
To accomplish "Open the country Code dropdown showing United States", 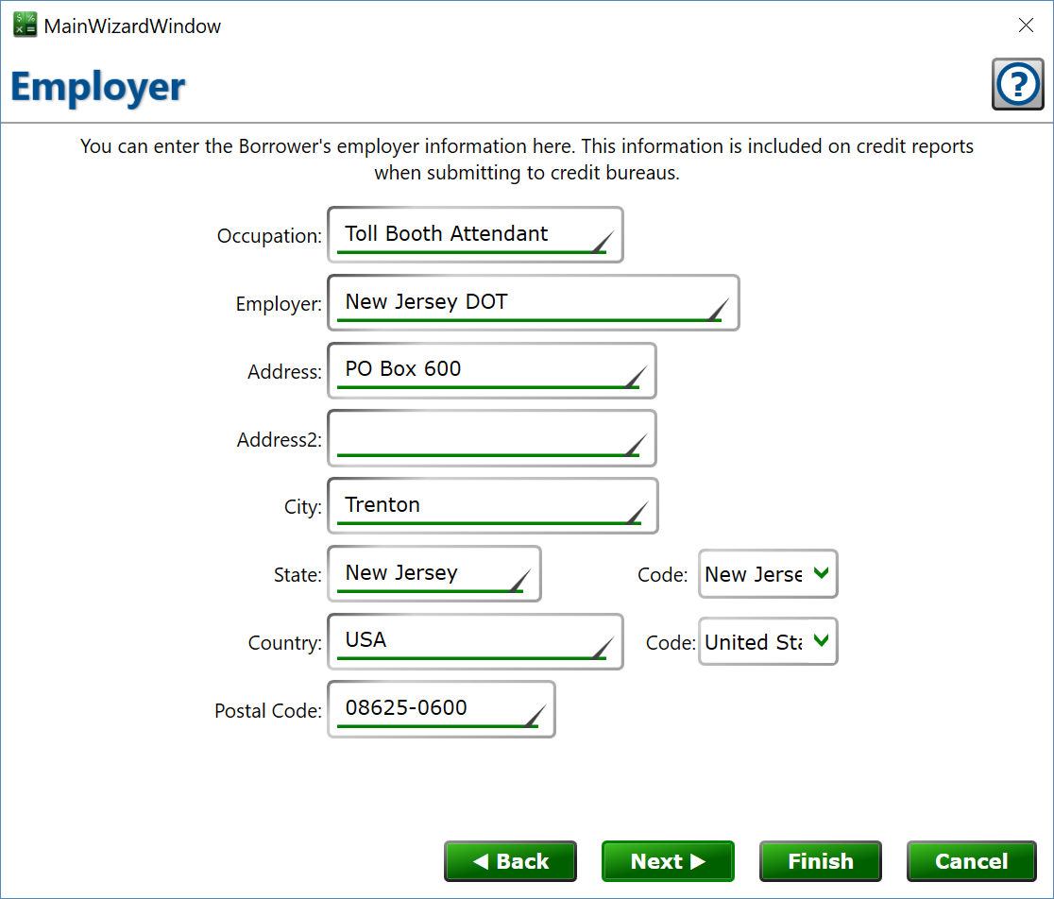I will [x=768, y=641].
